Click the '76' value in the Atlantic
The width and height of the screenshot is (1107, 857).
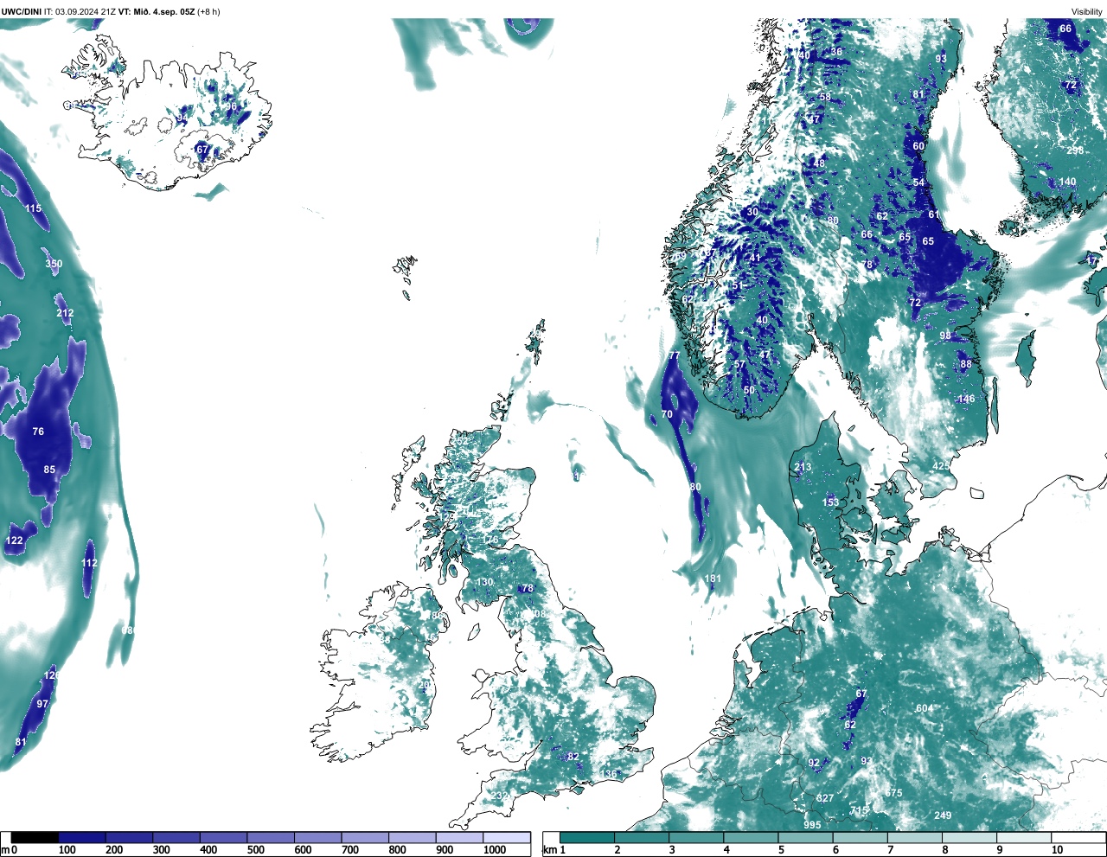[38, 432]
